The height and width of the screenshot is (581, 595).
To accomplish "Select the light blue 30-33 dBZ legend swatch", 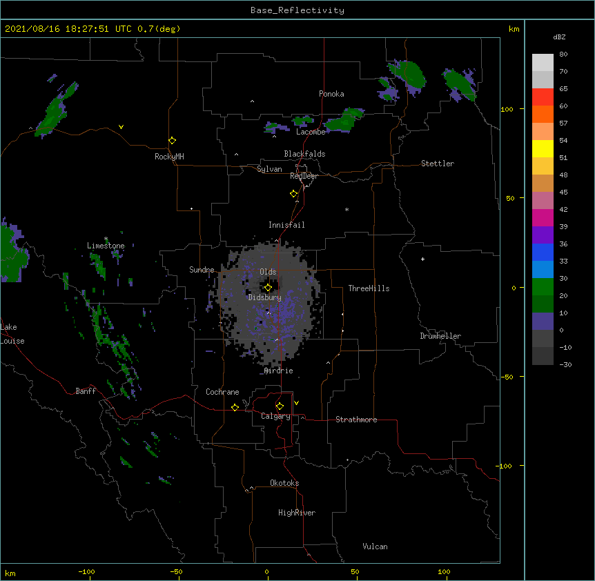I will pos(543,269).
